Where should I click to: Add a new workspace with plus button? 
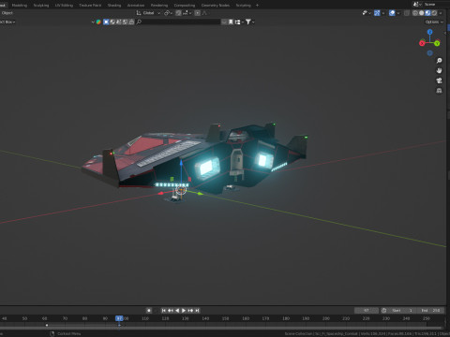[x=257, y=6]
